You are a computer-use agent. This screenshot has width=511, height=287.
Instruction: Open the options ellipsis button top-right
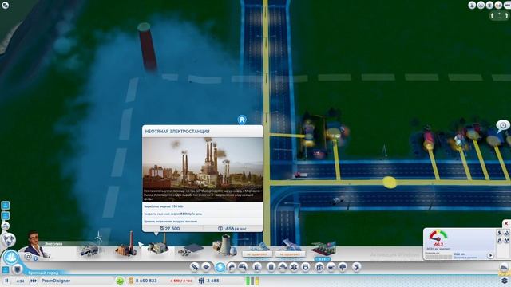[x=507, y=5]
